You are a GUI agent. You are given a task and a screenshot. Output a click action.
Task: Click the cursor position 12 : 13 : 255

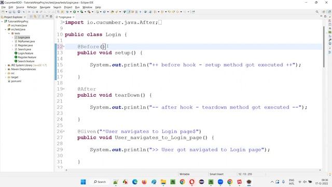click(x=245, y=174)
